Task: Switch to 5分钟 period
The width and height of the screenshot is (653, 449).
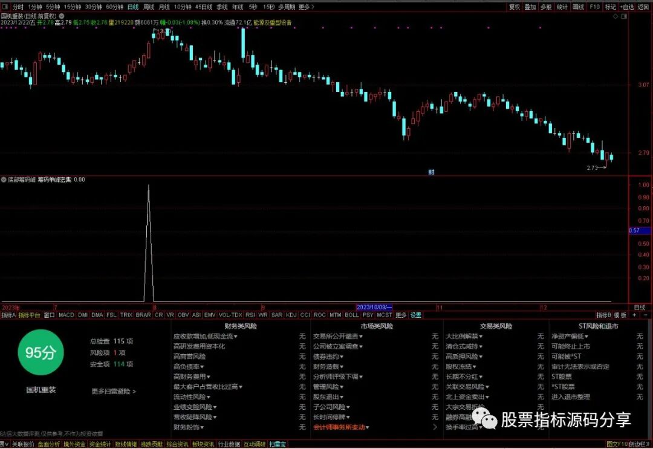Action: tap(53, 7)
